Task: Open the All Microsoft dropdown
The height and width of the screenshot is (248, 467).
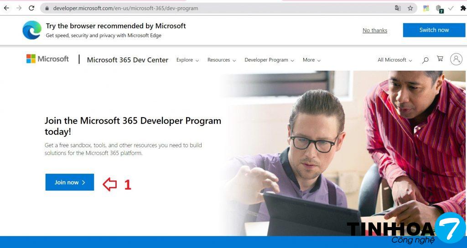Action: pos(394,60)
